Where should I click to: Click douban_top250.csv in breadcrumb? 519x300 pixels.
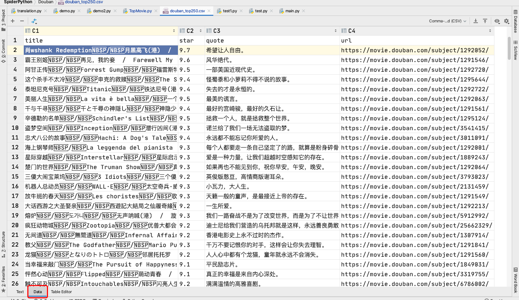pyautogui.click(x=81, y=2)
